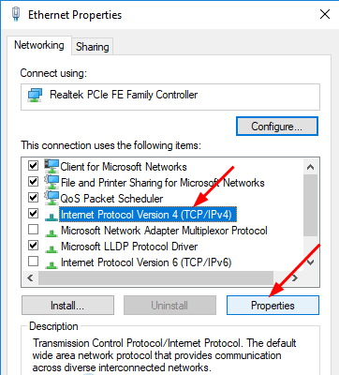Click the Microsoft Network Adapter Multiplexor icon
The height and width of the screenshot is (375, 339).
(x=52, y=232)
